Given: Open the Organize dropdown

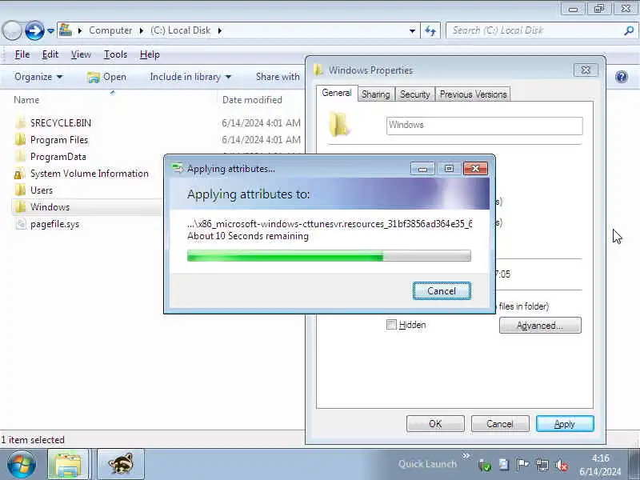Looking at the screenshot, I should 38,77.
